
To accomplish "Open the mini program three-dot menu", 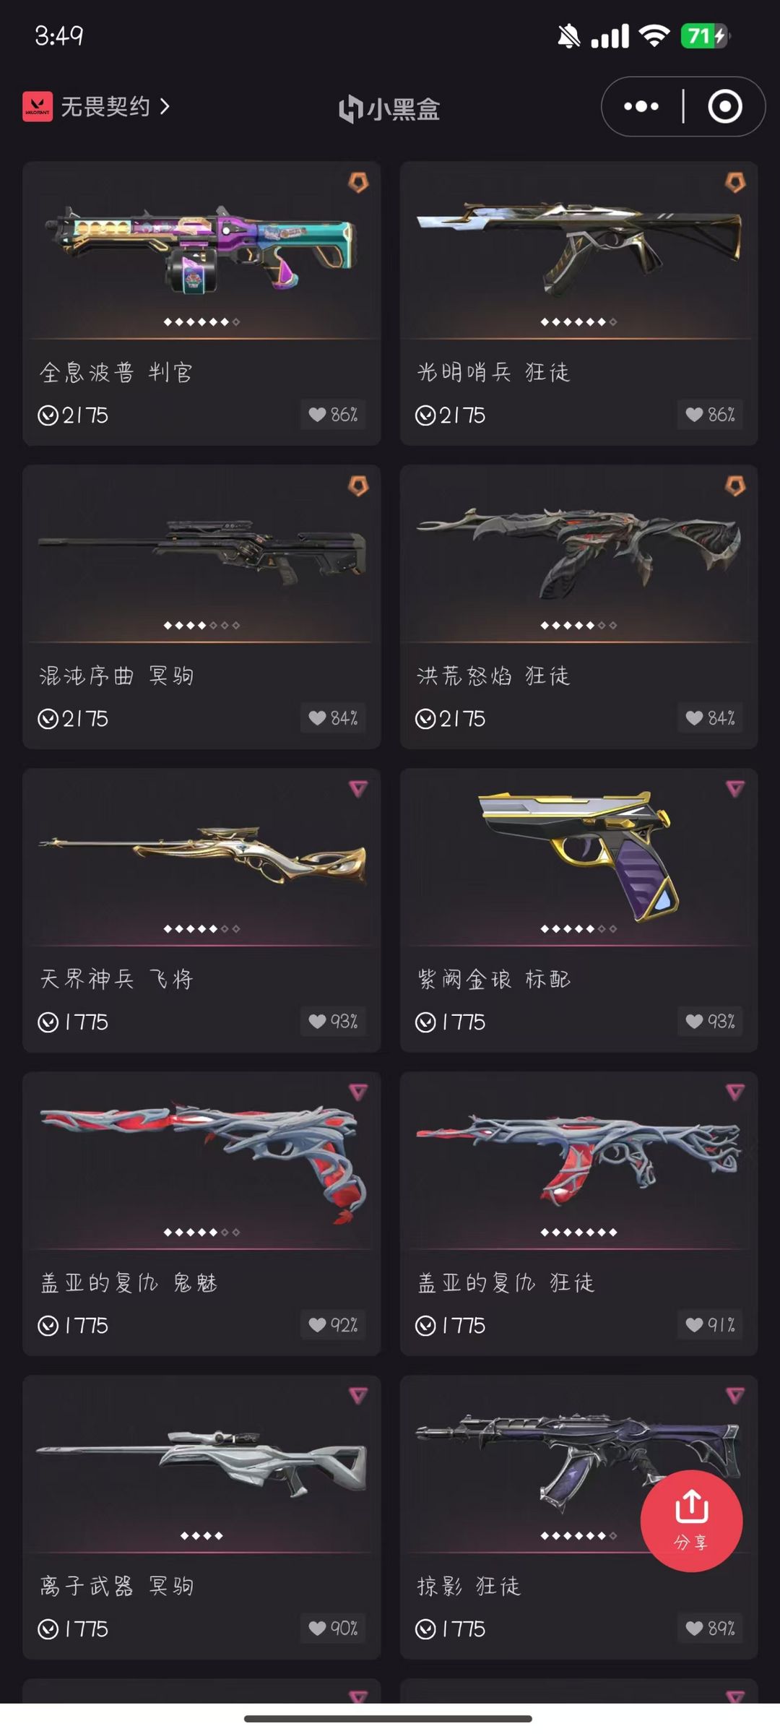I will 641,106.
